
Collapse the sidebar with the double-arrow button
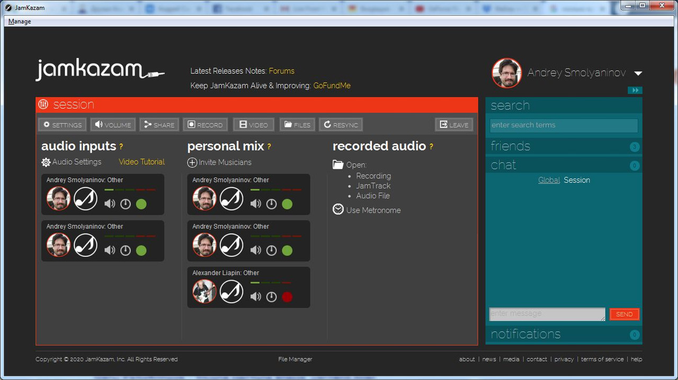pyautogui.click(x=635, y=90)
